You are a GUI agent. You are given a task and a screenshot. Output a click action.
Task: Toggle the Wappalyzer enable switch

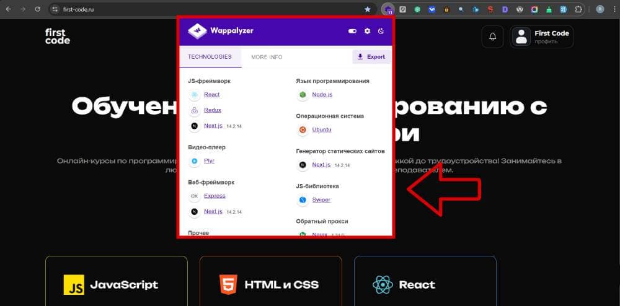353,31
